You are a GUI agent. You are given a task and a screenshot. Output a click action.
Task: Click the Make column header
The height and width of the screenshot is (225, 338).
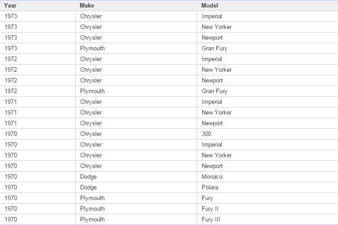136,6
